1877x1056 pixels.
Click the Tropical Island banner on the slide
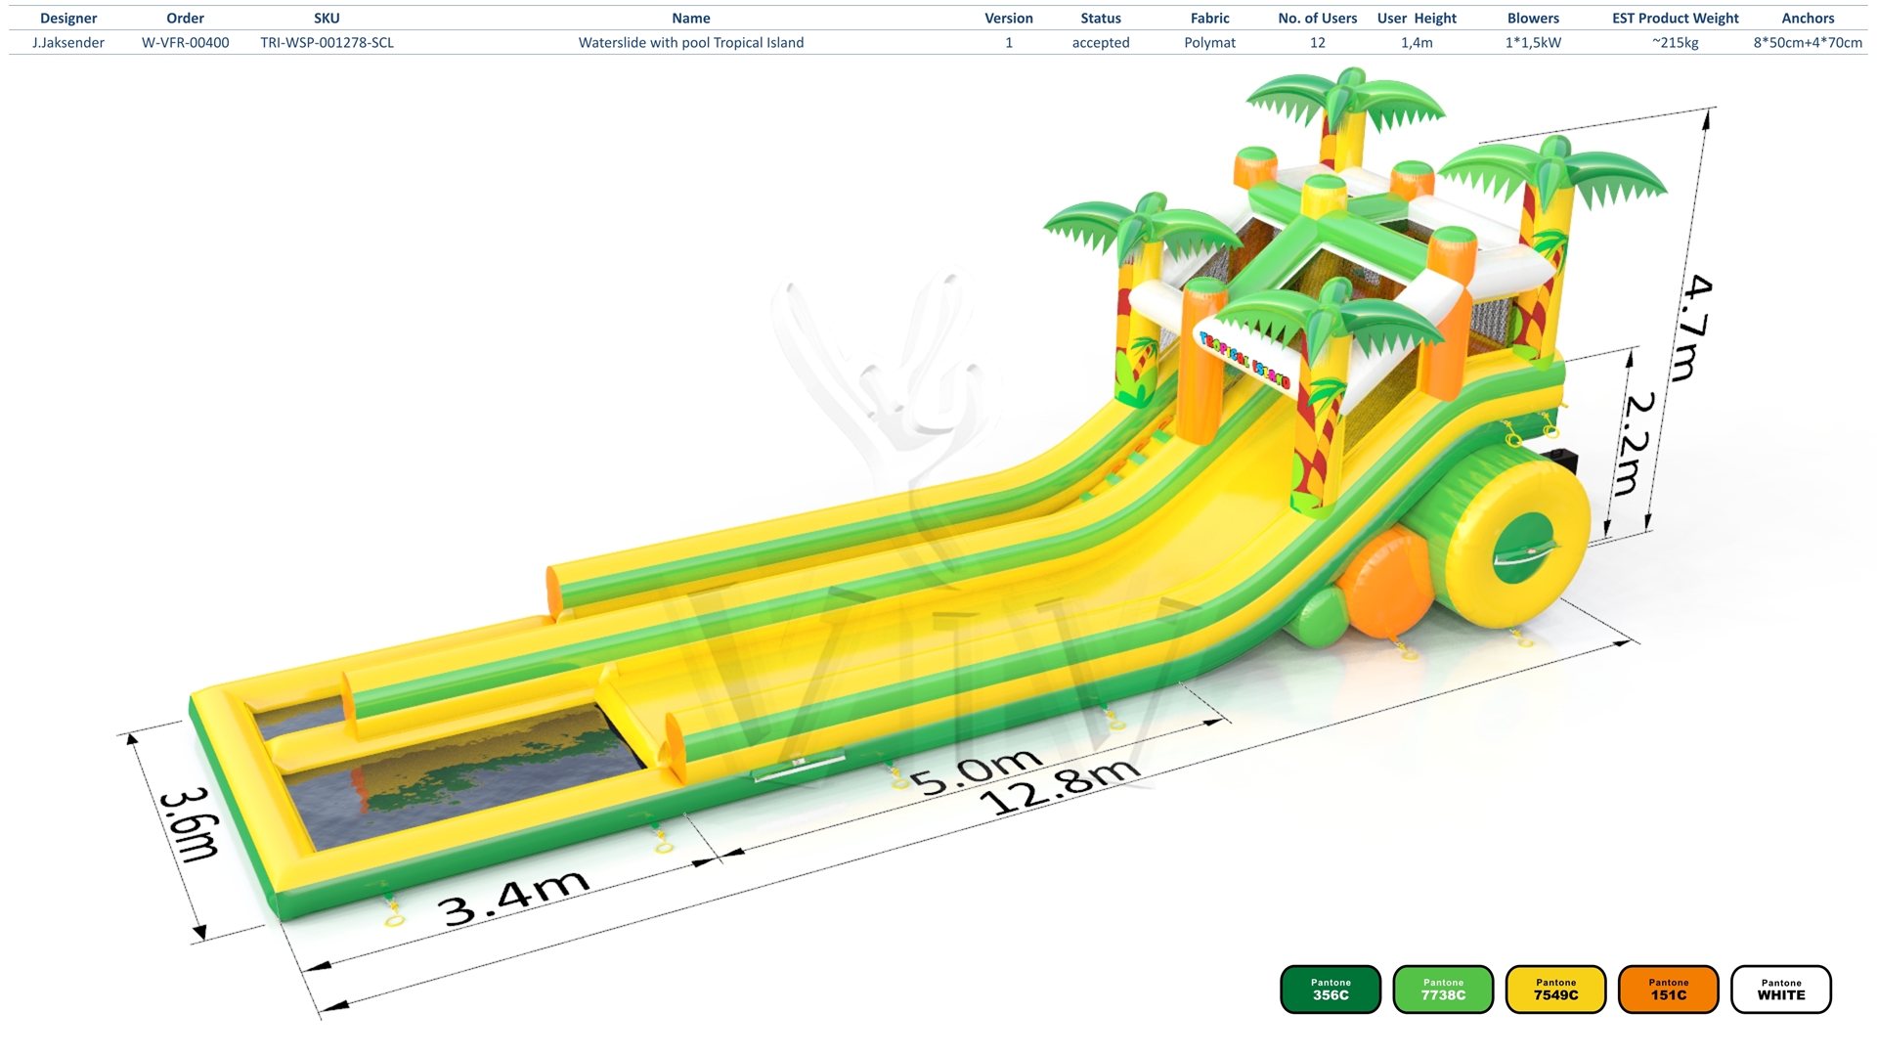[1245, 360]
